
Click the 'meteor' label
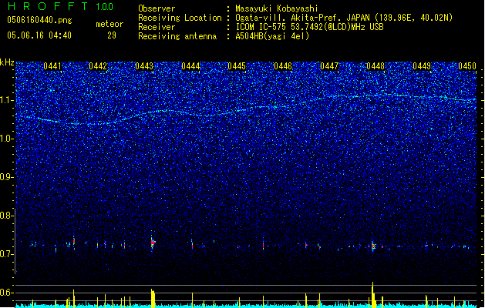coord(109,24)
